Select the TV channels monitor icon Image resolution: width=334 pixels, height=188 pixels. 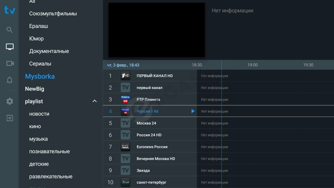pyautogui.click(x=10, y=47)
